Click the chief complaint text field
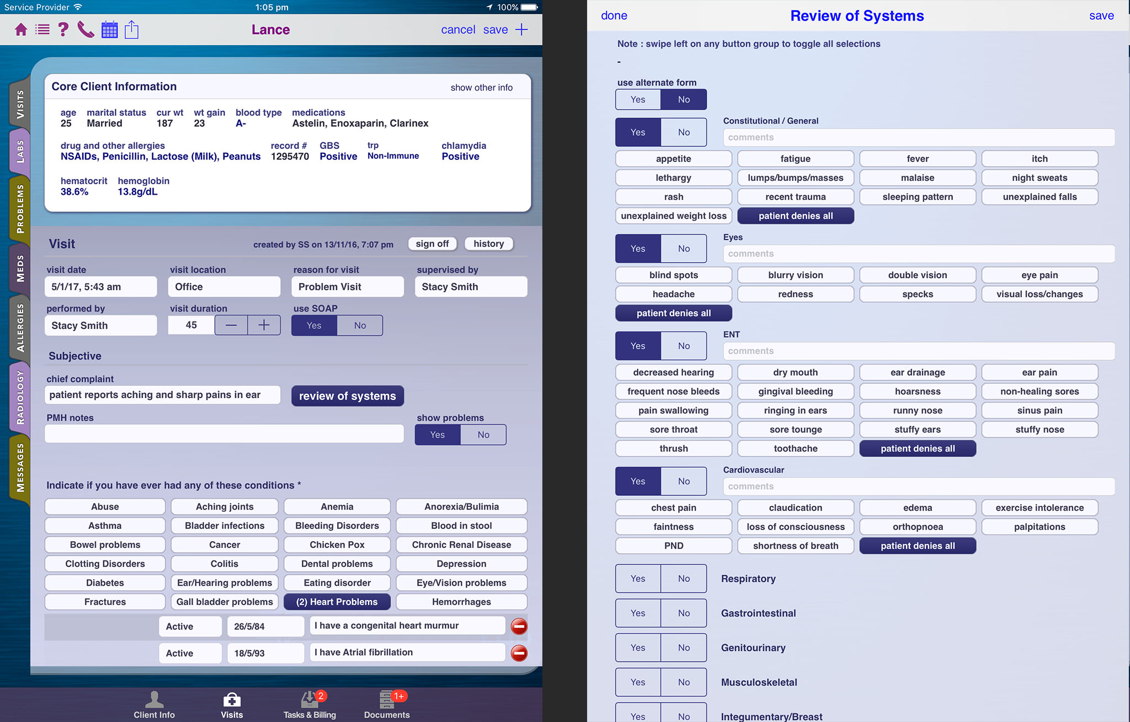This screenshot has width=1130, height=722. [162, 395]
